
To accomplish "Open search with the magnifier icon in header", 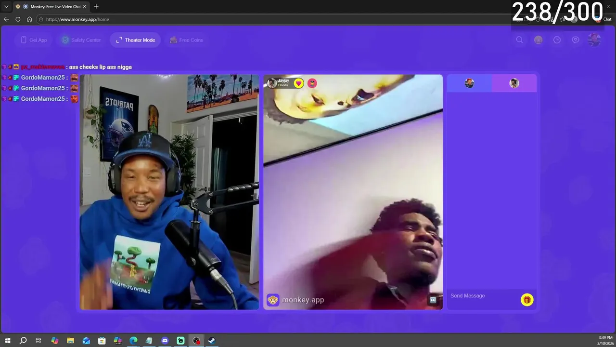I will (520, 40).
